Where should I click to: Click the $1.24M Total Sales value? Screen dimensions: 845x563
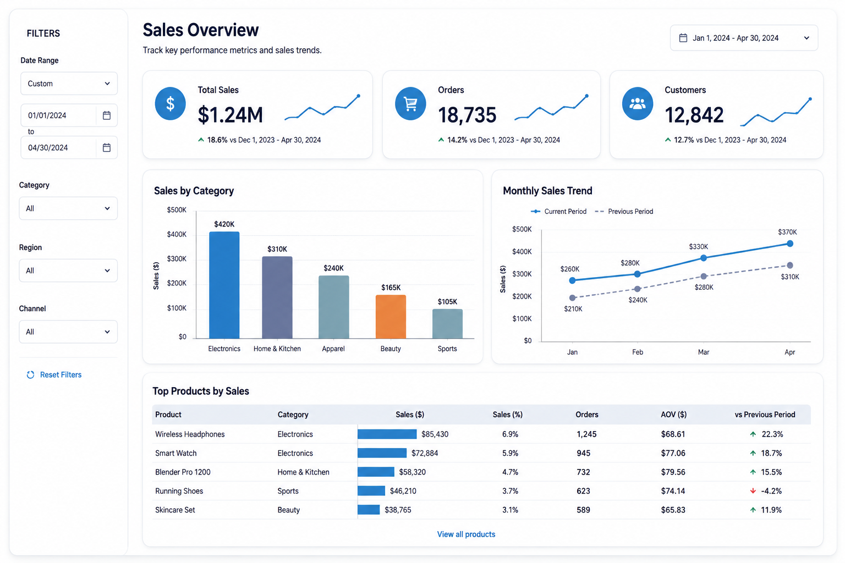tap(231, 115)
